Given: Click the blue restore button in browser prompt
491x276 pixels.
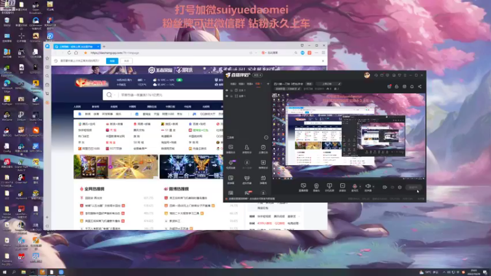Looking at the screenshot, I should coord(112,61).
